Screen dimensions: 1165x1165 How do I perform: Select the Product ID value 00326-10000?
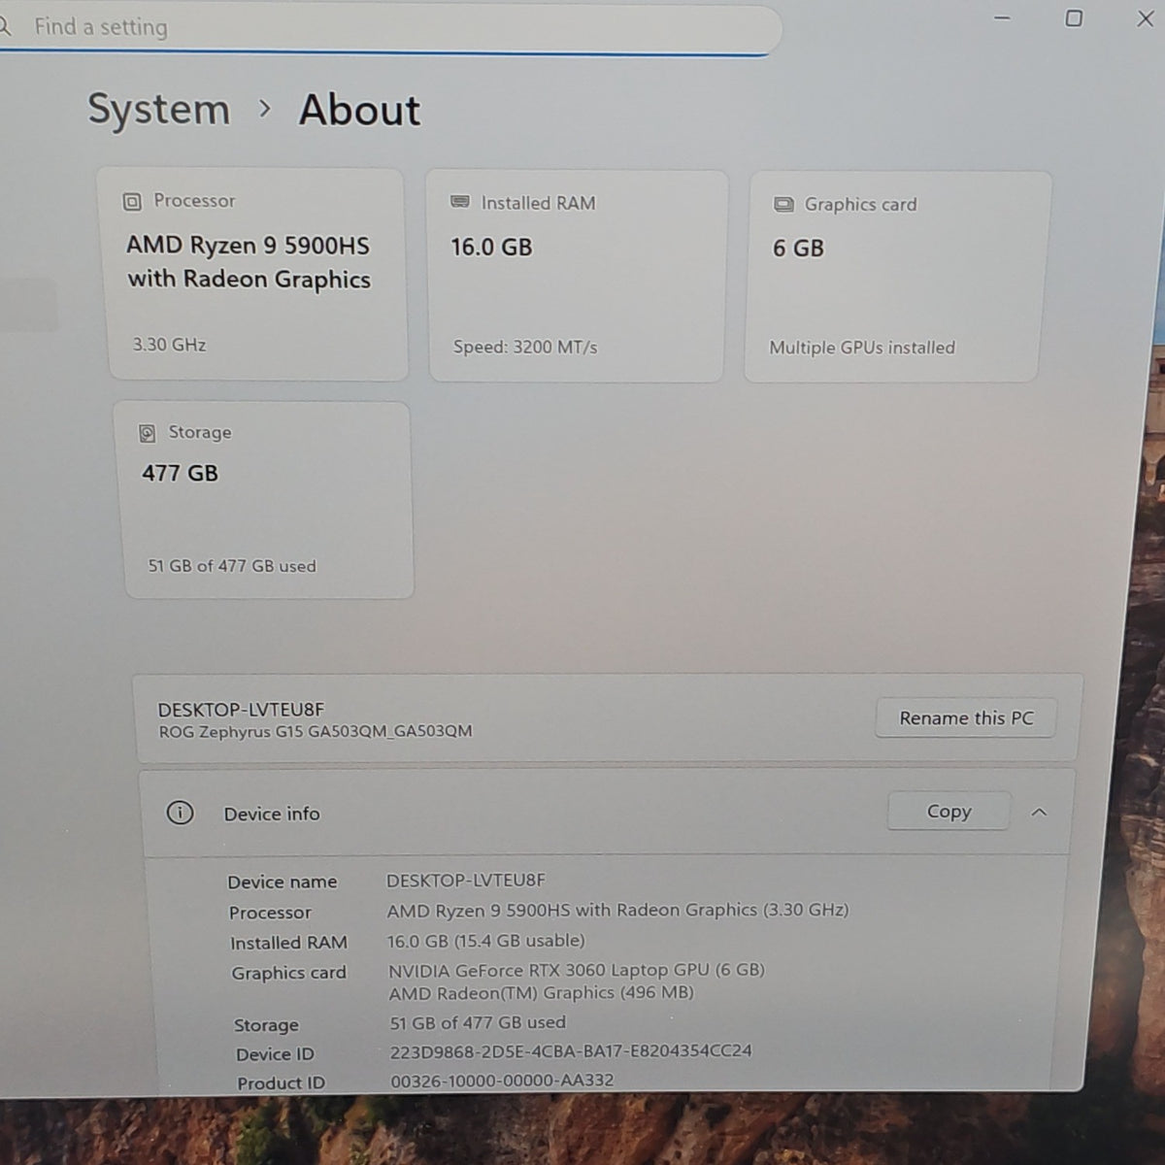click(502, 1080)
